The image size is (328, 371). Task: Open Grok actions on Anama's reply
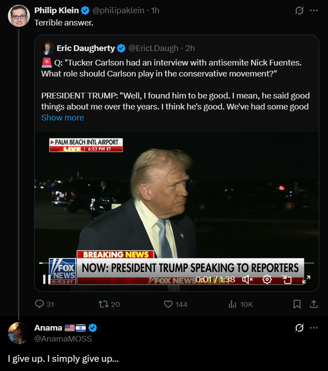coord(299,327)
